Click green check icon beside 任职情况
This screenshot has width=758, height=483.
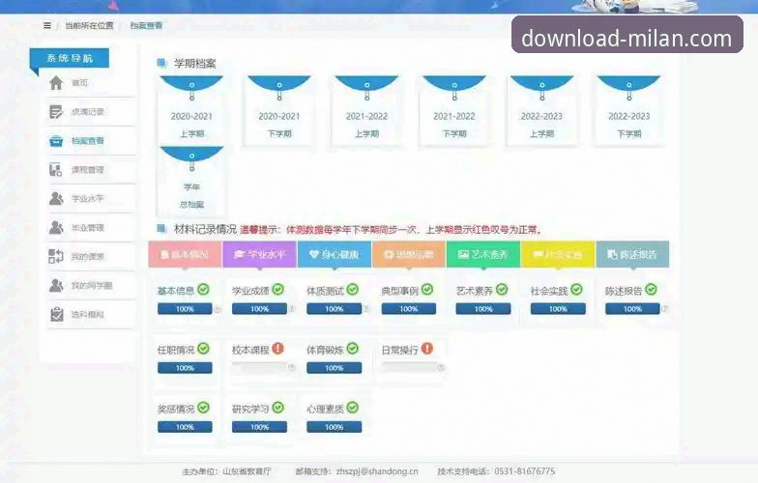[203, 348]
